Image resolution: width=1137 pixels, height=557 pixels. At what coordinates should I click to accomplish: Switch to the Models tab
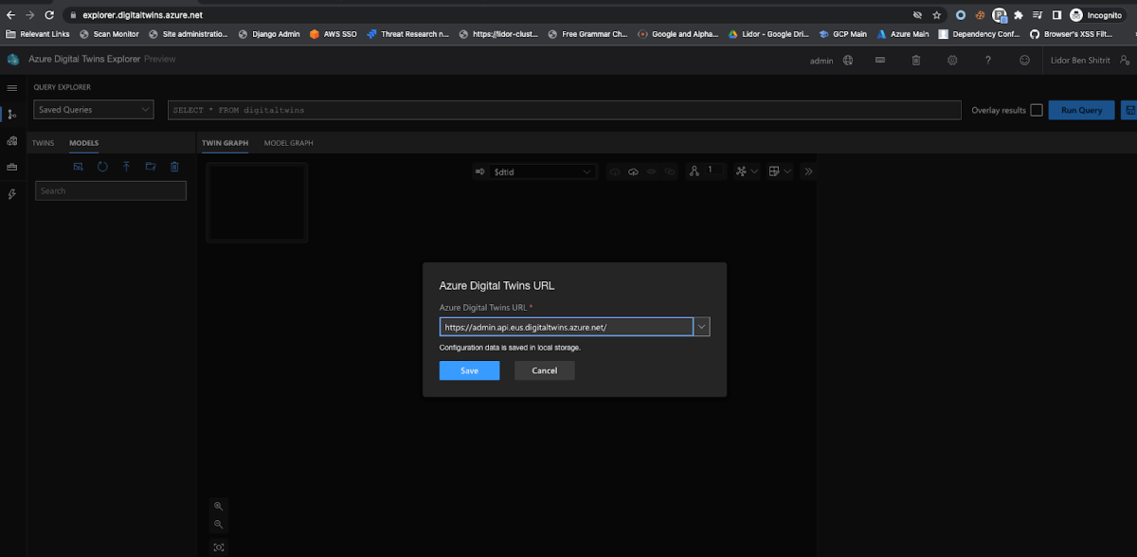coord(84,143)
